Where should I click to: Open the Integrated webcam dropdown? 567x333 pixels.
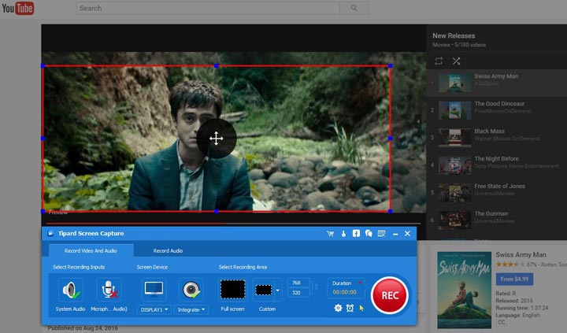click(191, 310)
